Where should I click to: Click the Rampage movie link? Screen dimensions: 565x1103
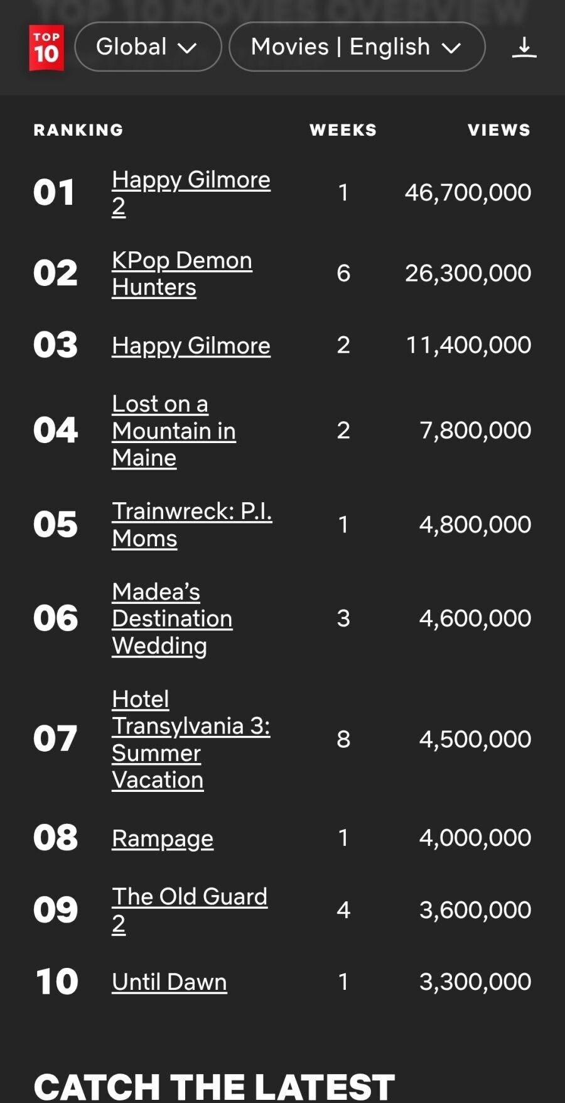163,838
